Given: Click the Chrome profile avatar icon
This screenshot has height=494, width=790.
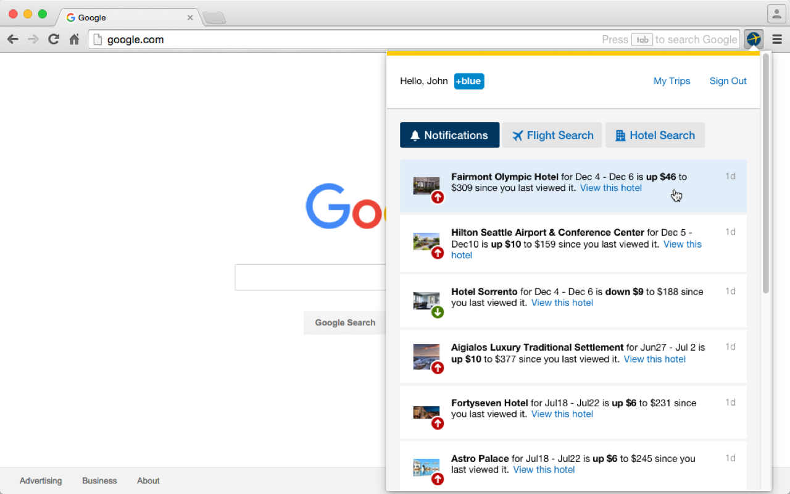Looking at the screenshot, I should (x=776, y=14).
